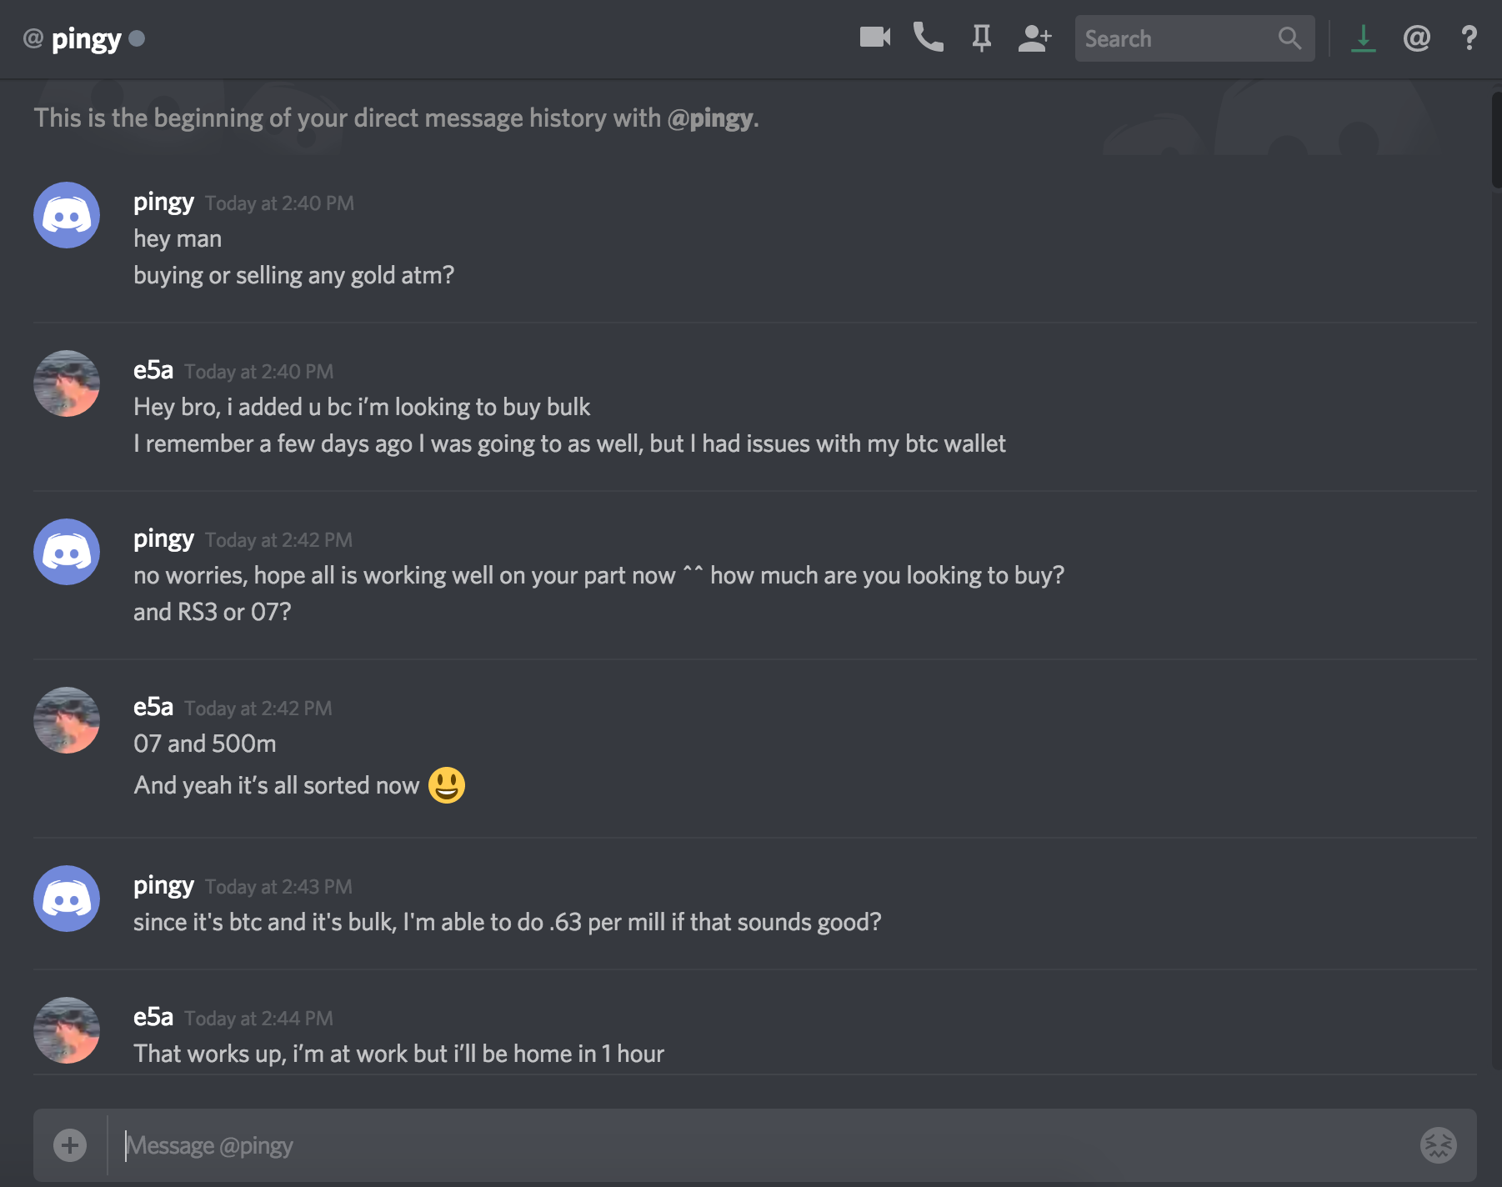Click the plus upload attachment button

pyautogui.click(x=70, y=1144)
